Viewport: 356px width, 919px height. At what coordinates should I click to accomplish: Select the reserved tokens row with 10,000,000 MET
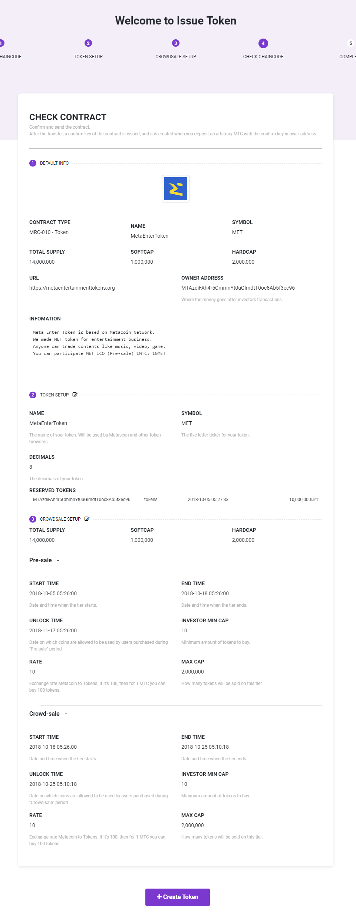[x=176, y=500]
